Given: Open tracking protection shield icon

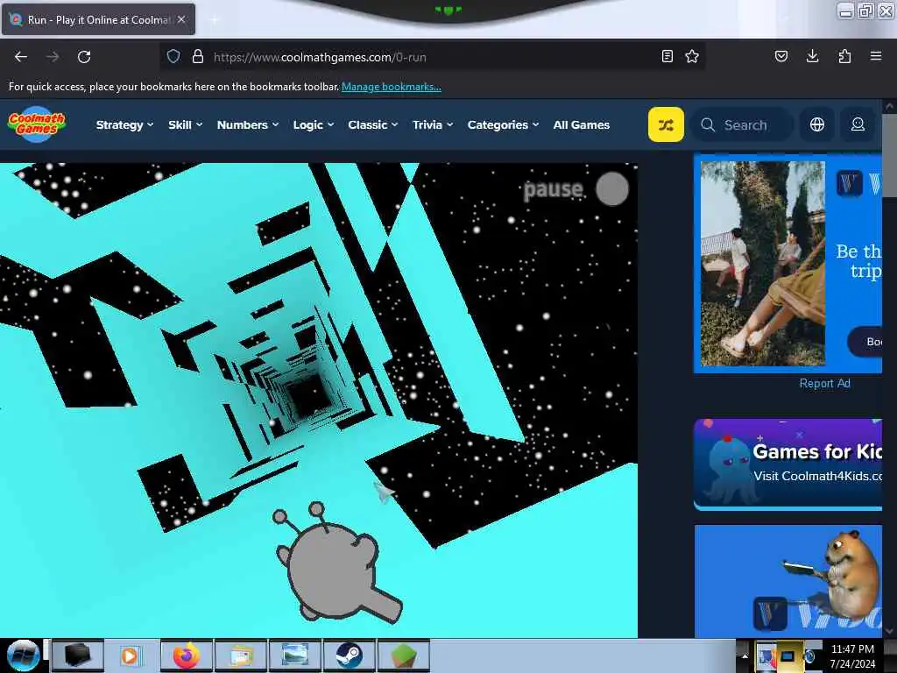Looking at the screenshot, I should tap(173, 56).
